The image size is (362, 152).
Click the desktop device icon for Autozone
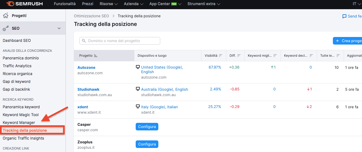138,67
